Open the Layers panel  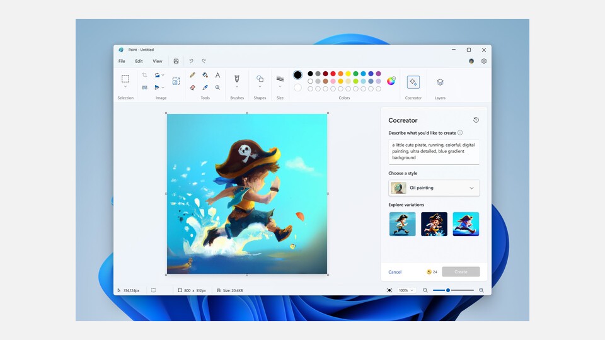(x=440, y=82)
